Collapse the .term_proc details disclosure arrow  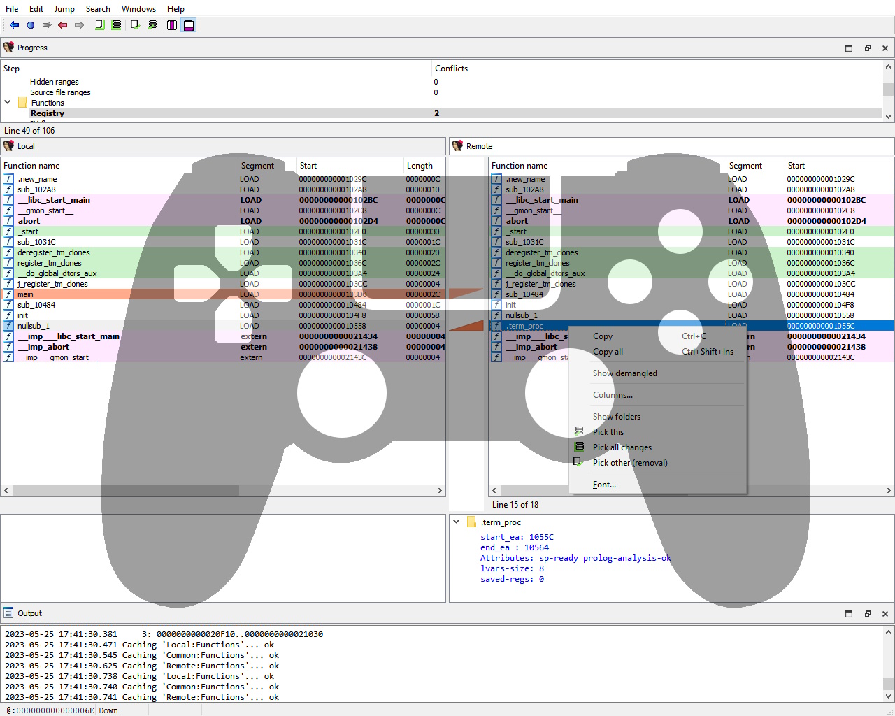[x=456, y=522]
